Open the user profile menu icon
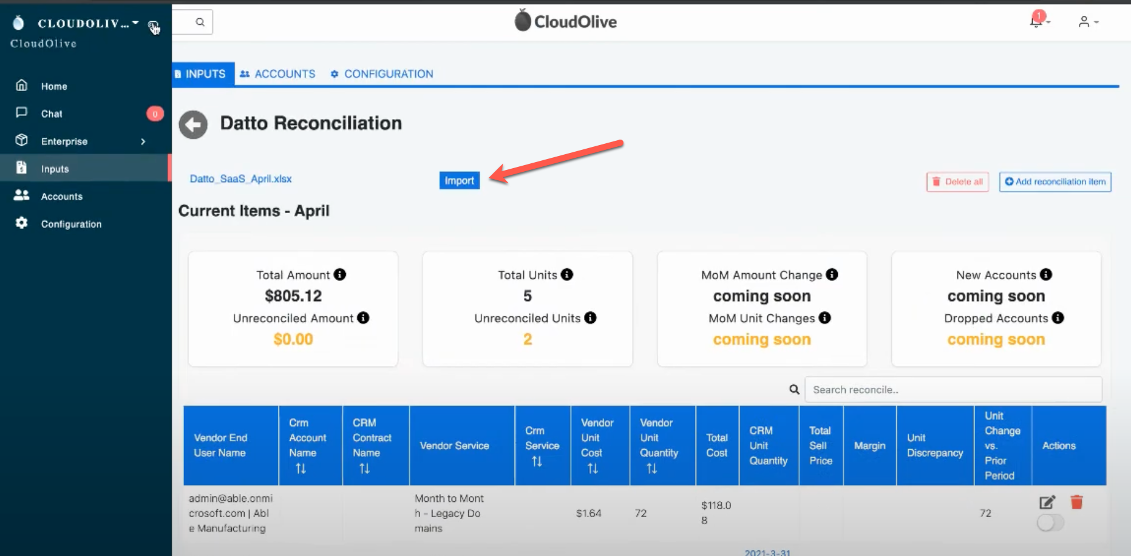The width and height of the screenshot is (1131, 556). [x=1084, y=22]
